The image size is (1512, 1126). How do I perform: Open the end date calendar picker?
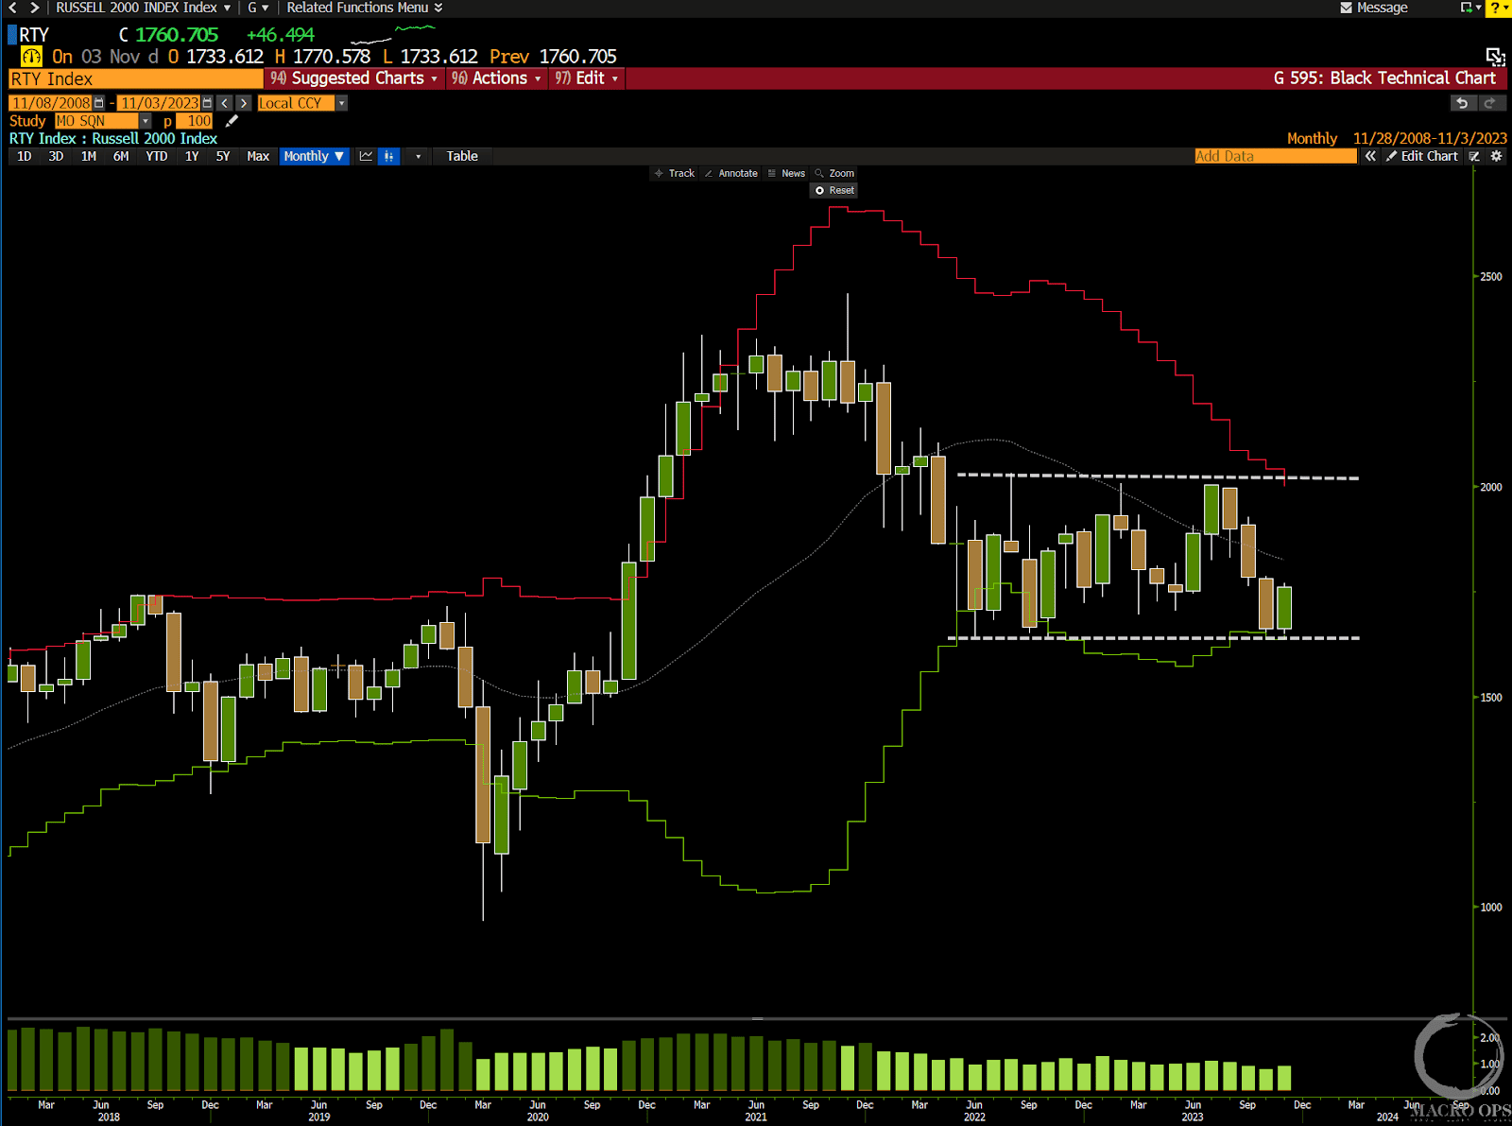tap(207, 103)
